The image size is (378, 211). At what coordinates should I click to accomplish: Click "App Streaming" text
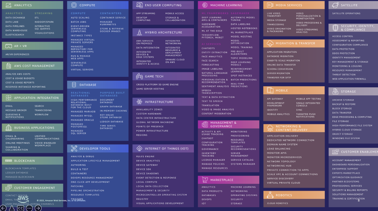[x=146, y=14]
